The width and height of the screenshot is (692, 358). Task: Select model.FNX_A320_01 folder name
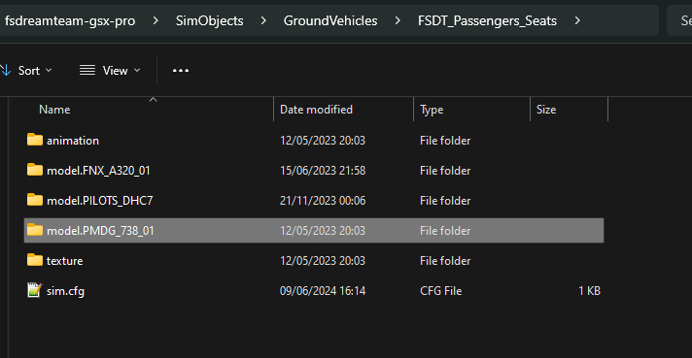pyautogui.click(x=98, y=171)
